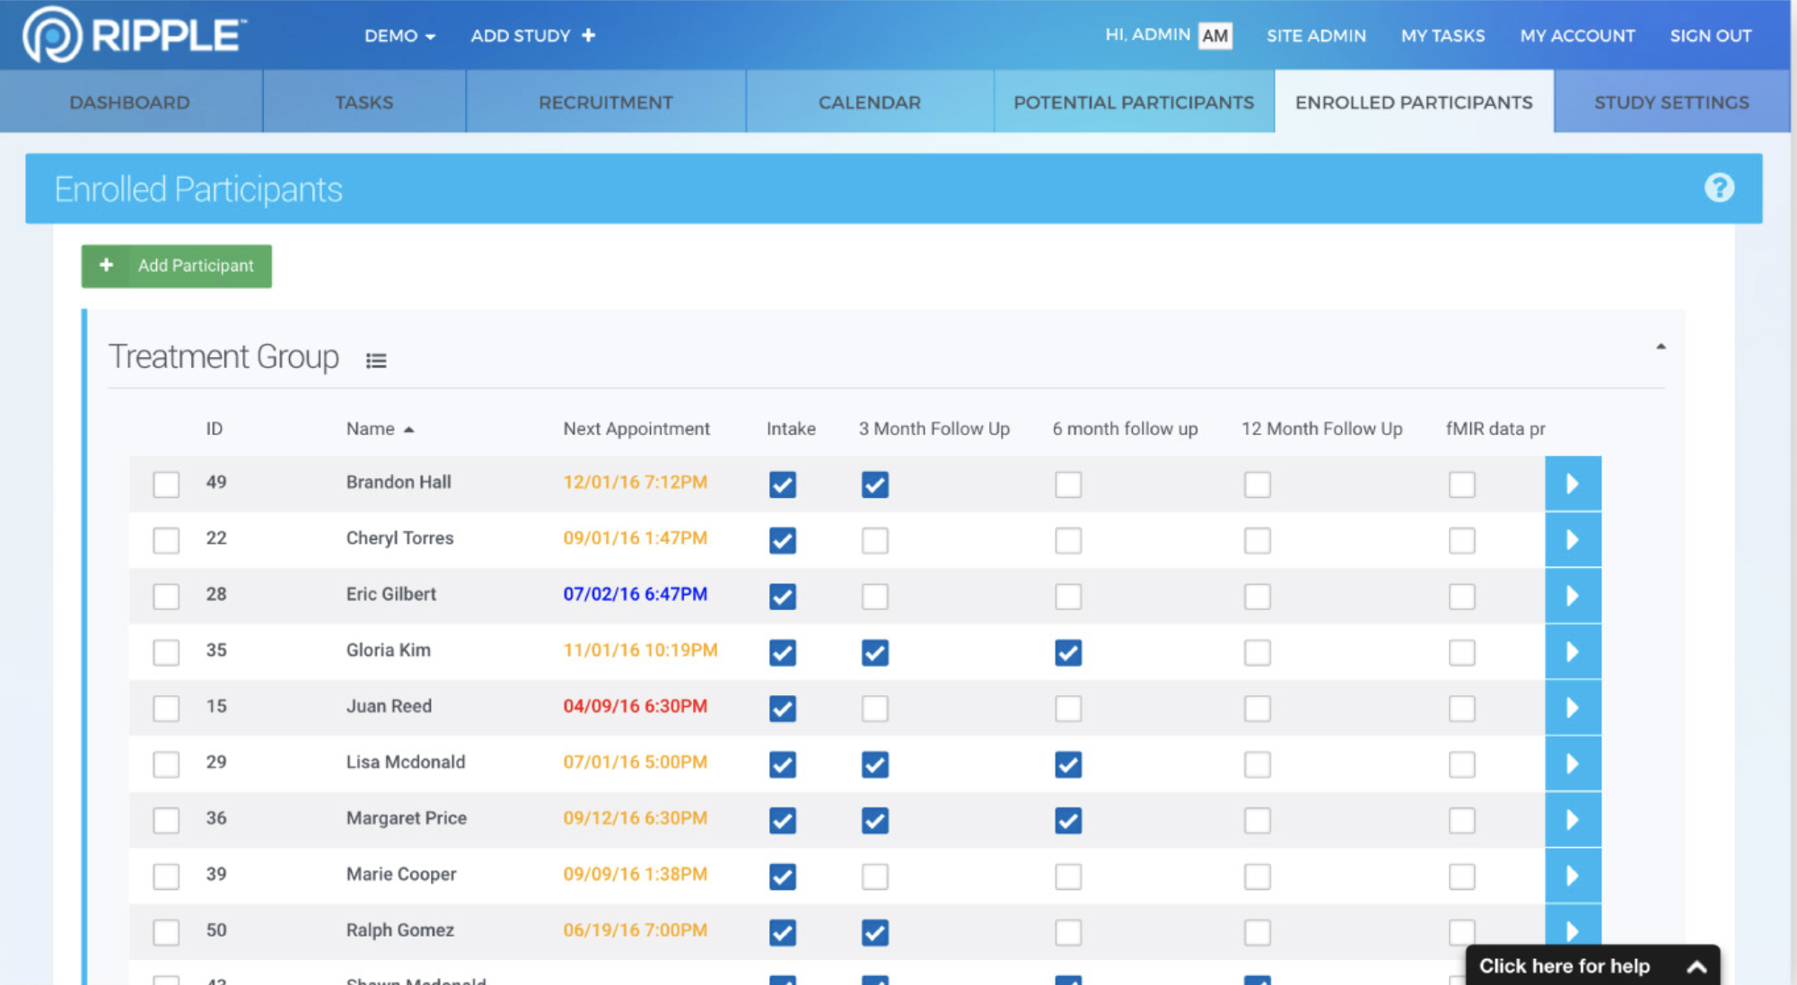The image size is (1797, 985).
Task: Open the DEMO study dropdown
Action: tap(399, 36)
